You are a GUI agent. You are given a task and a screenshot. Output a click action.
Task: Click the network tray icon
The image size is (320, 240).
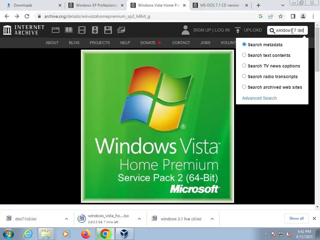pos(281,234)
